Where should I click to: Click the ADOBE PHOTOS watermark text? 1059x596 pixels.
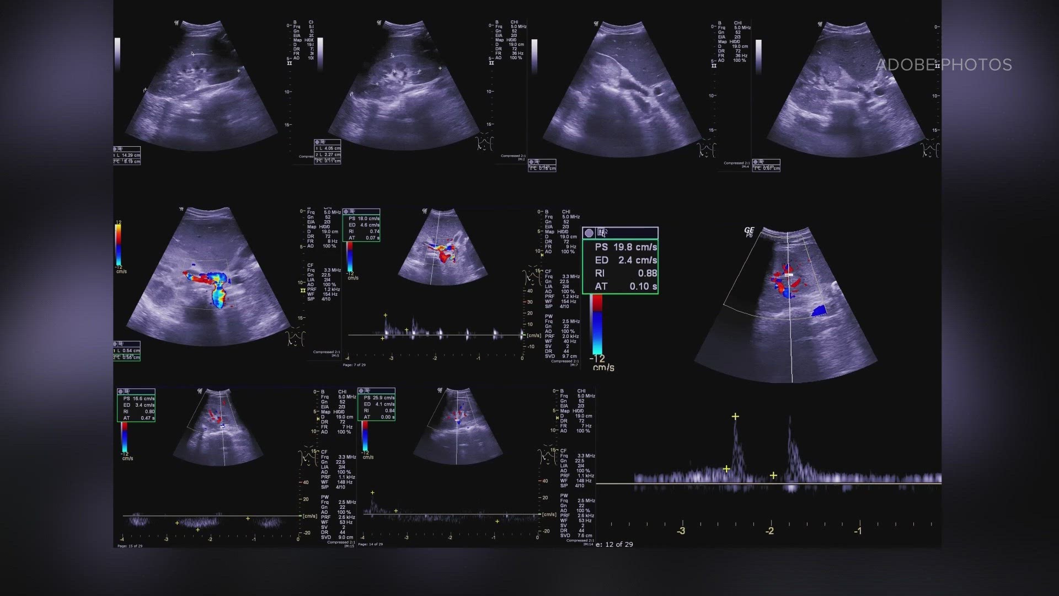(943, 65)
